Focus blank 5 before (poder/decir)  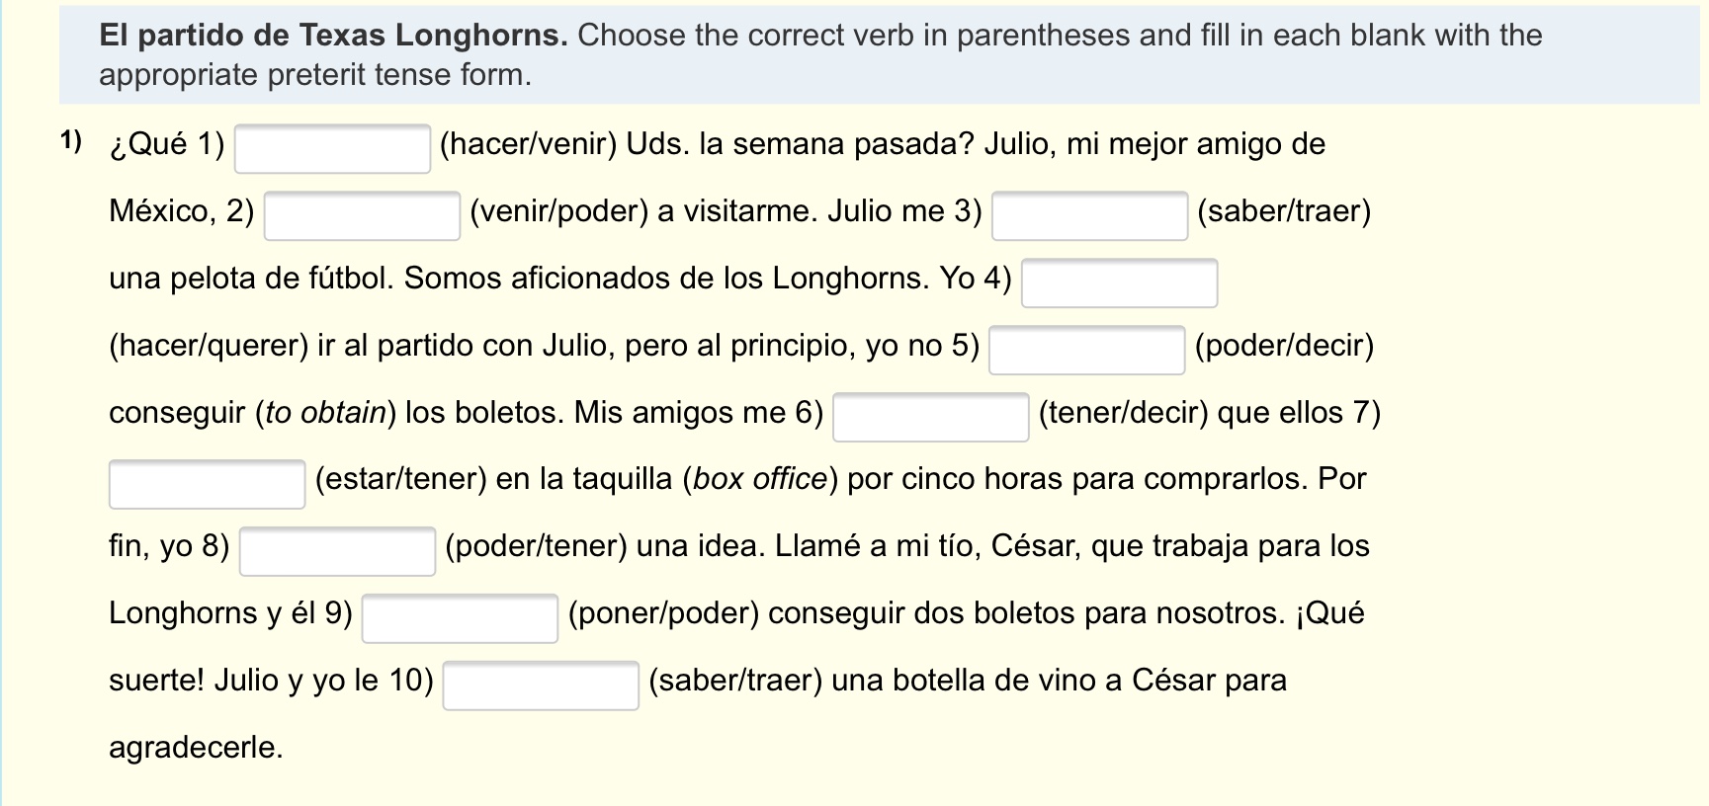coord(1086,350)
